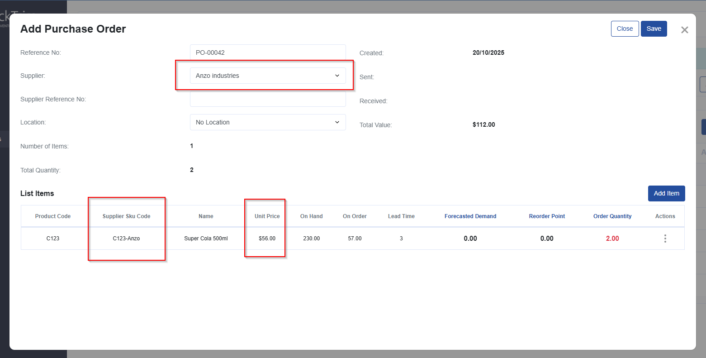Click the Supplier Reference No field
Viewport: 706px width, 358px height.
click(x=268, y=99)
